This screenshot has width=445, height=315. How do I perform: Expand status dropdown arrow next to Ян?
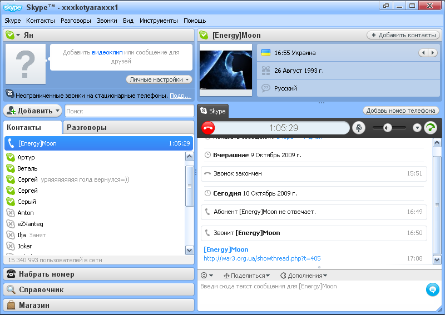click(18, 35)
